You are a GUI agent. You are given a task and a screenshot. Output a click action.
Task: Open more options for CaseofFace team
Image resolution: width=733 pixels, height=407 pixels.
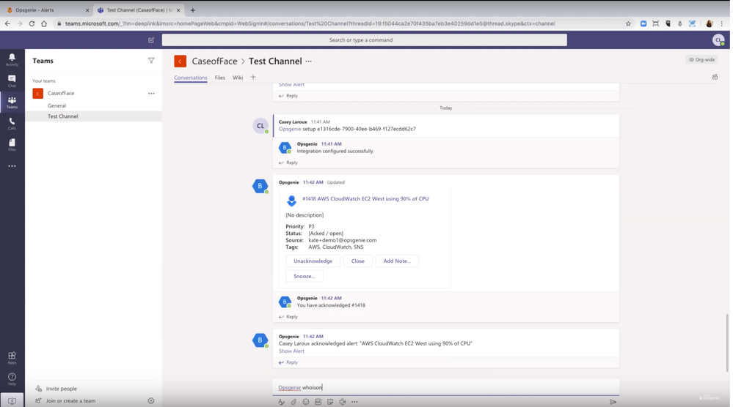151,93
